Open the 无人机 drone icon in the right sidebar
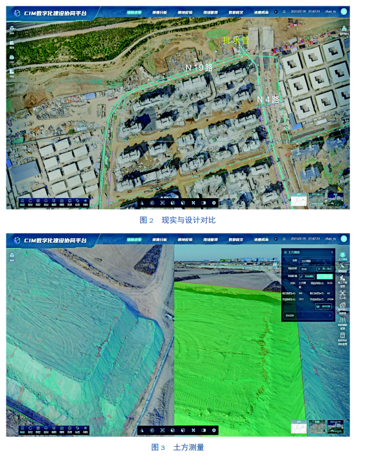This screenshot has height=459, width=365. click(342, 293)
